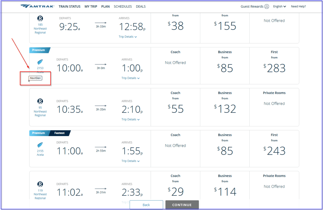Select the $155 fare for train 185

coord(225,26)
